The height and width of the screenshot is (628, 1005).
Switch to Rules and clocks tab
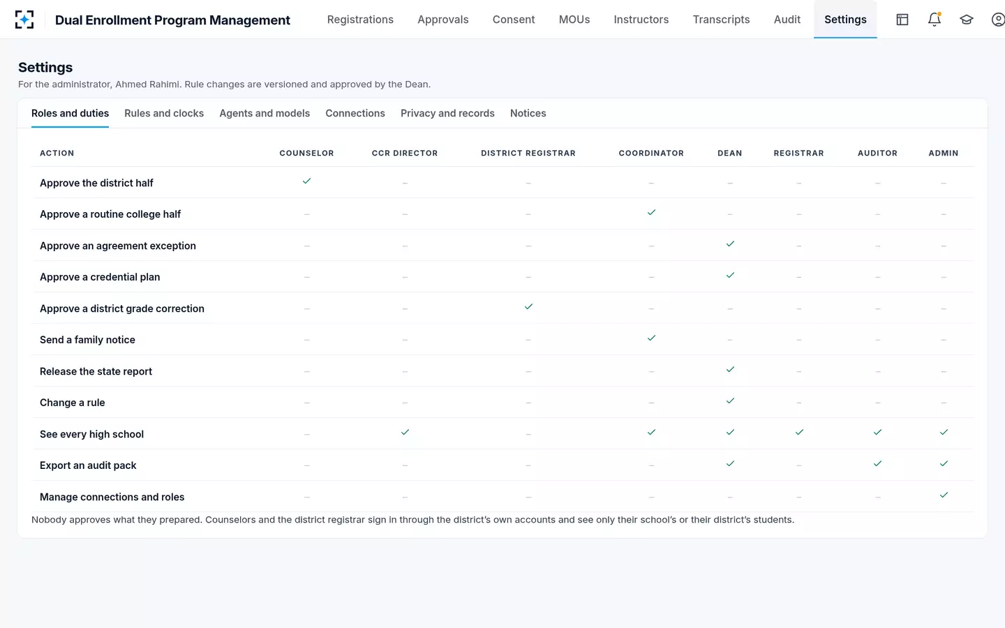(x=164, y=113)
